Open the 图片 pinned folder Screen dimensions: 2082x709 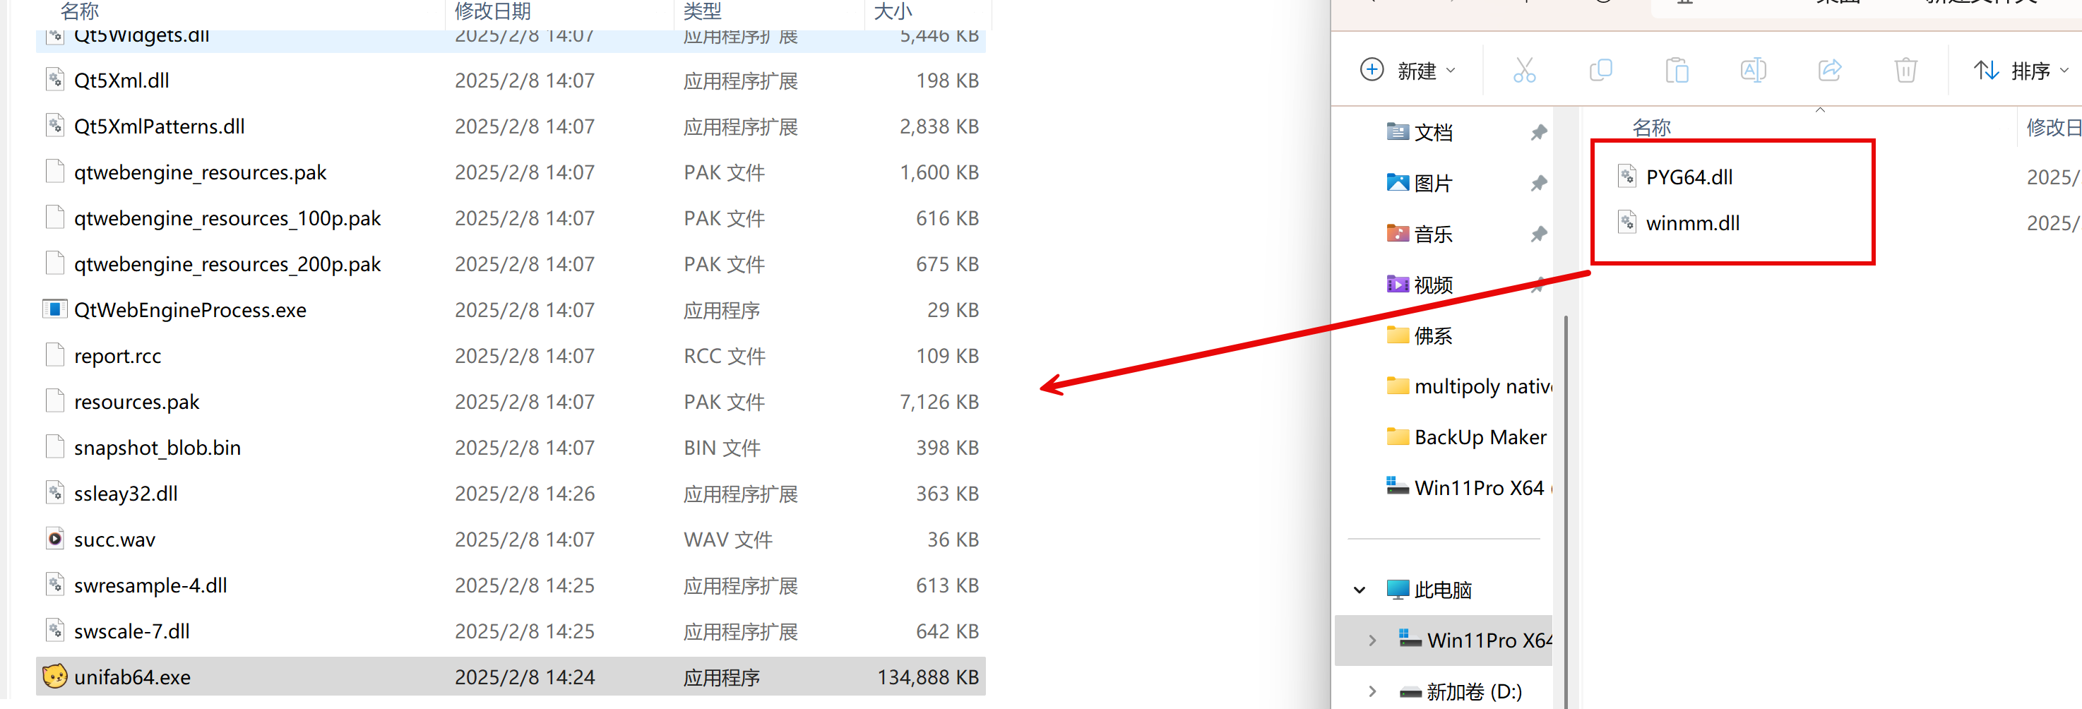pyautogui.click(x=1433, y=183)
